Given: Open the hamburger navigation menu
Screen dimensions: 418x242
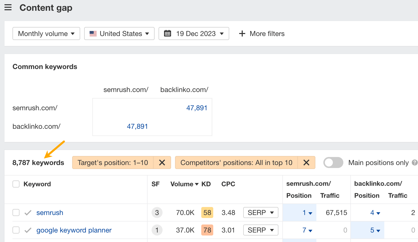Looking at the screenshot, I should (8, 7).
